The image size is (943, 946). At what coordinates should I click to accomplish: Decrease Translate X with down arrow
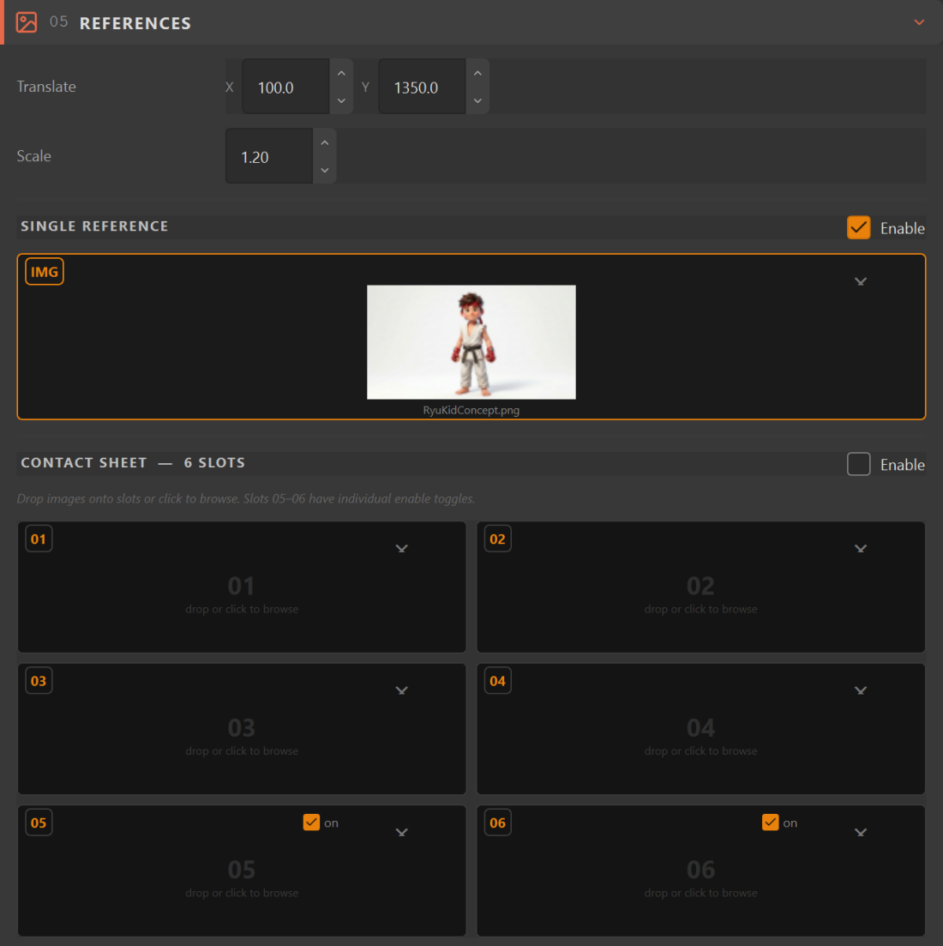click(341, 100)
